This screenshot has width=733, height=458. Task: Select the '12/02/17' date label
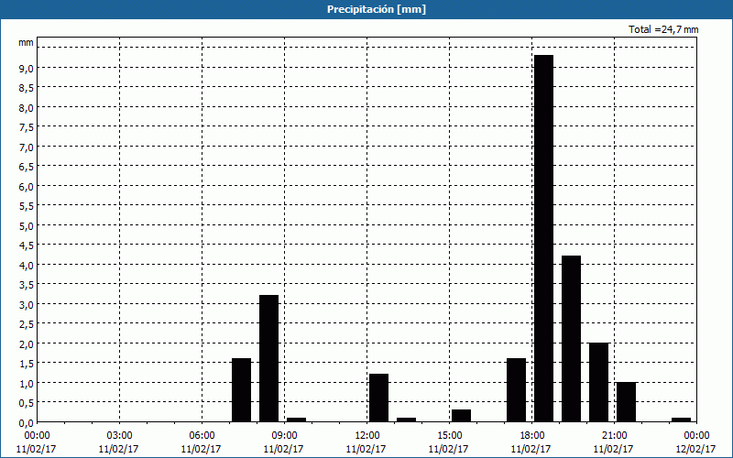(696, 449)
